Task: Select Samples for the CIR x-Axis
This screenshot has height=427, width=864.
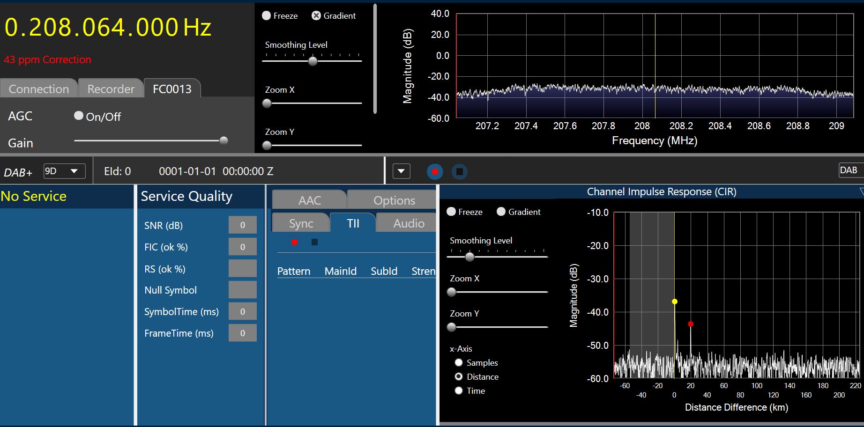Action: [459, 363]
